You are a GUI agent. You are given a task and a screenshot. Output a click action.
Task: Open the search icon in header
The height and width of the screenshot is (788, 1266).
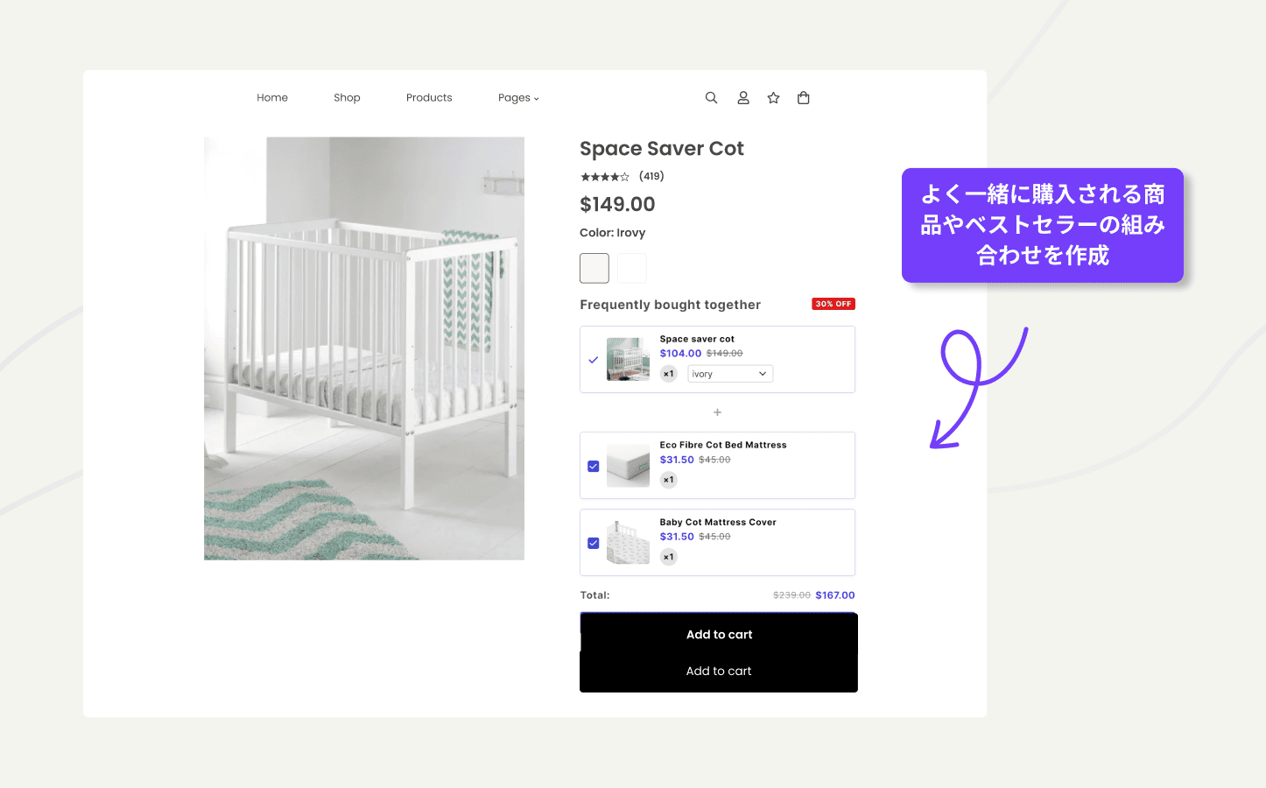point(711,98)
